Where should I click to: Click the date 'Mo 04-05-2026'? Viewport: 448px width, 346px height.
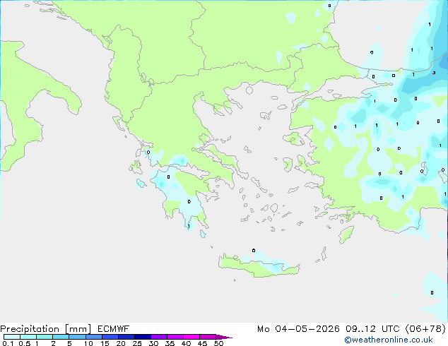tap(298, 329)
